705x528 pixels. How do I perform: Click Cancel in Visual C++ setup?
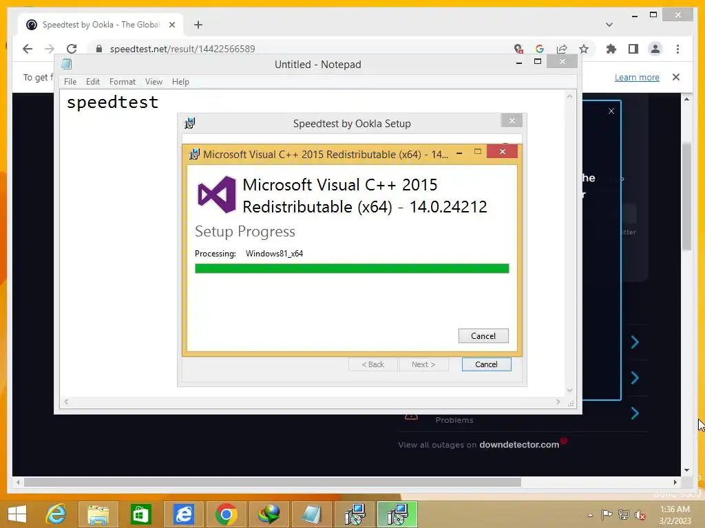click(483, 335)
